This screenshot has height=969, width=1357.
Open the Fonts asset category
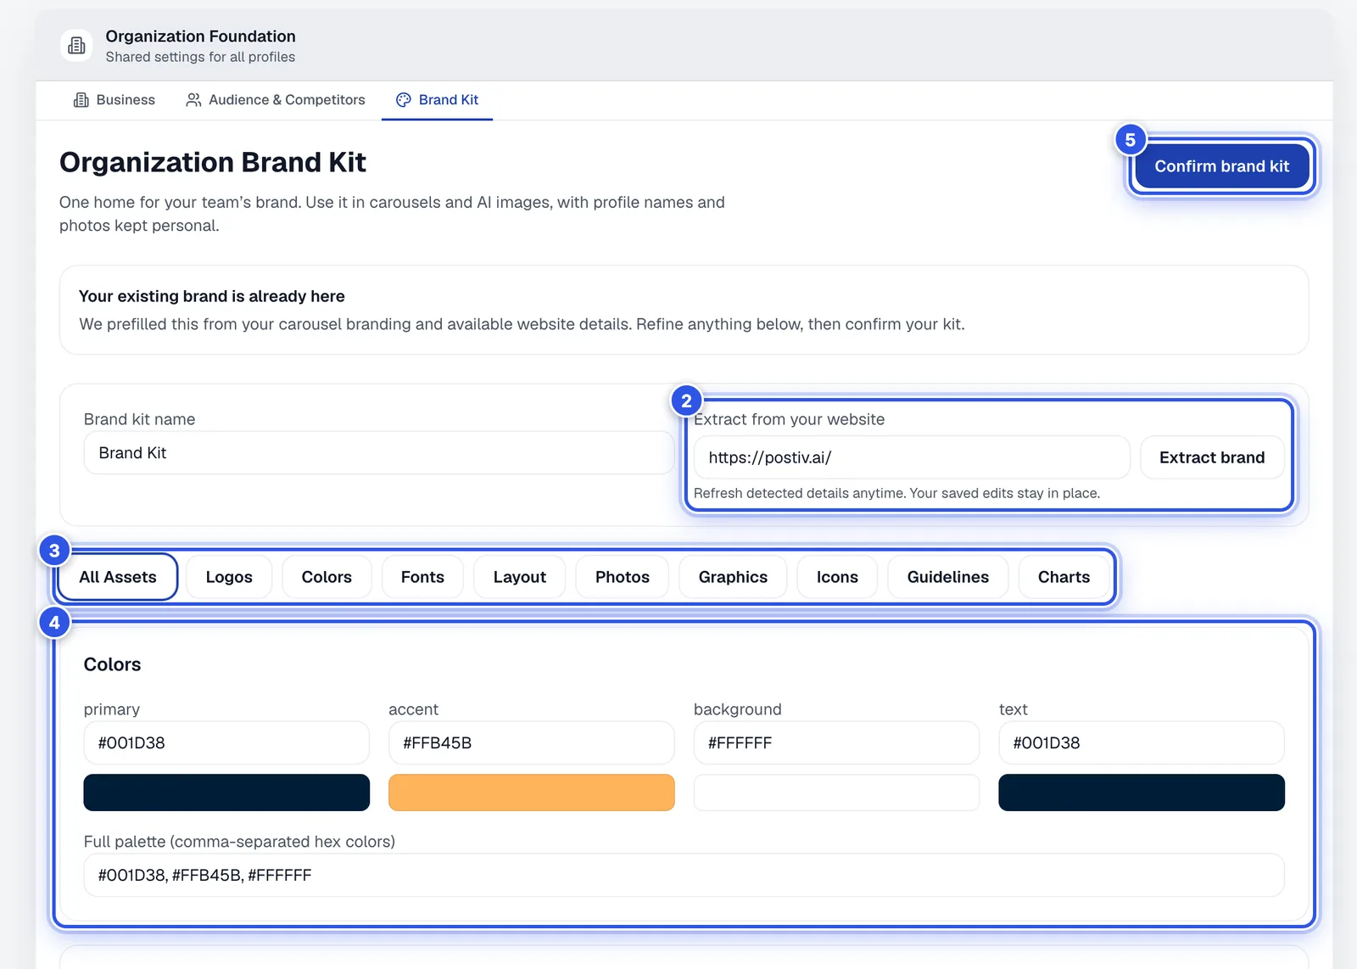click(422, 577)
